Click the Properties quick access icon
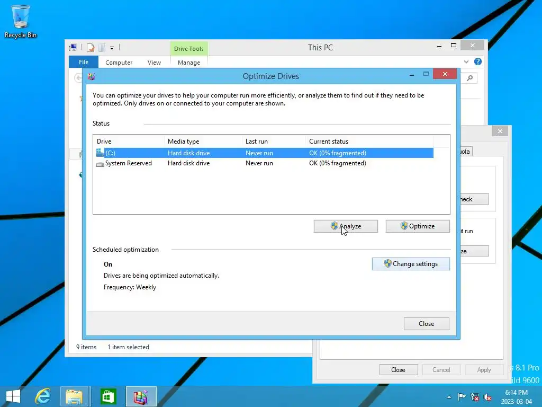Image resolution: width=542 pixels, height=407 pixels. pos(91,47)
